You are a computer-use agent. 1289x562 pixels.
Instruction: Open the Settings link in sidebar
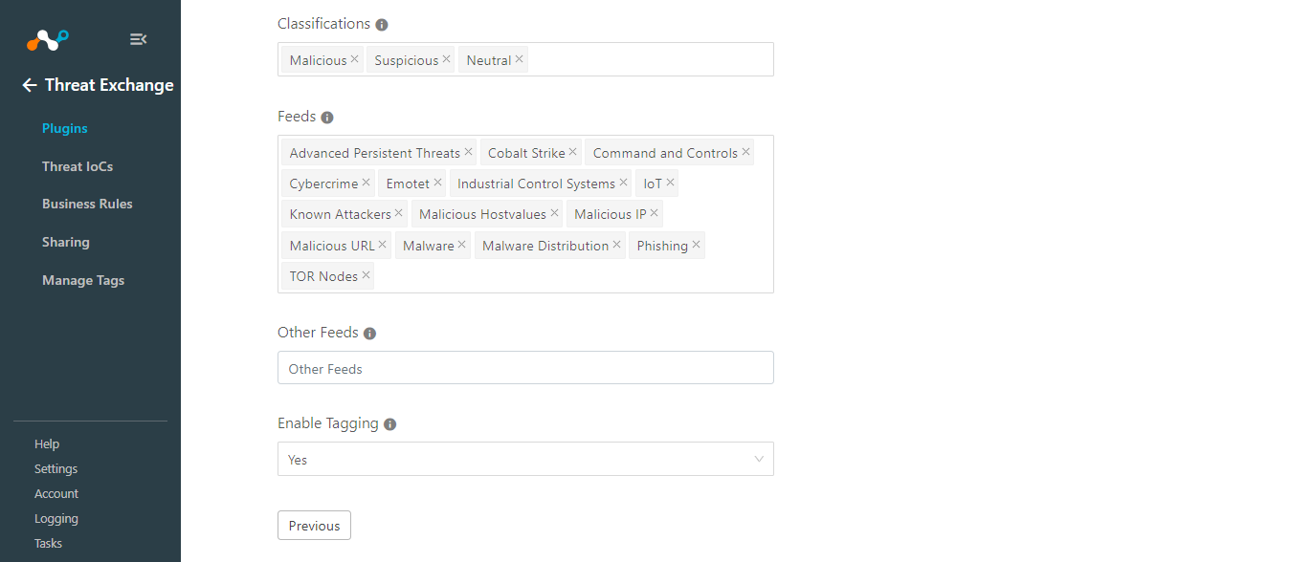(x=56, y=469)
